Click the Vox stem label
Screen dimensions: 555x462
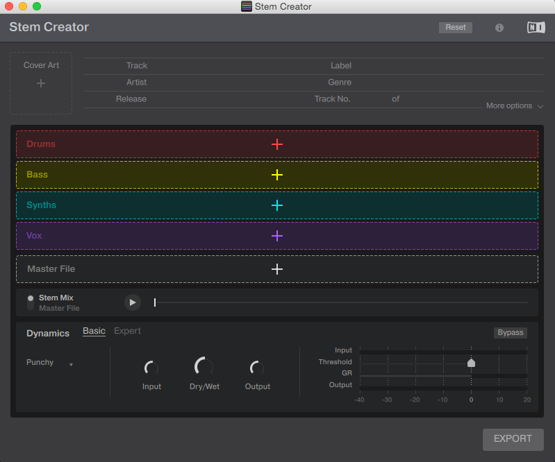point(34,236)
